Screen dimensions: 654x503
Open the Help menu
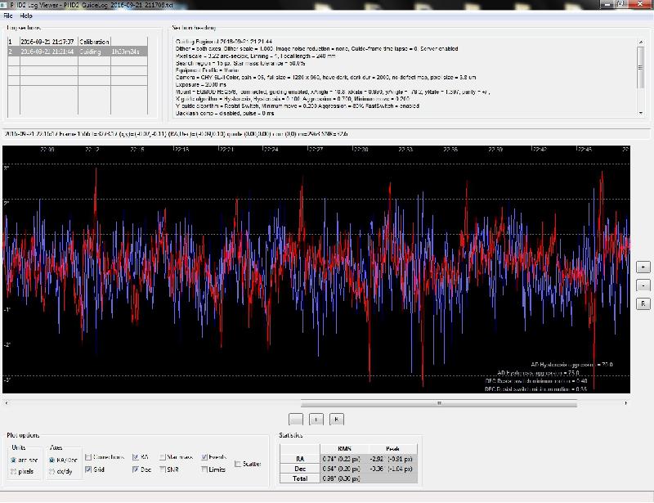26,16
